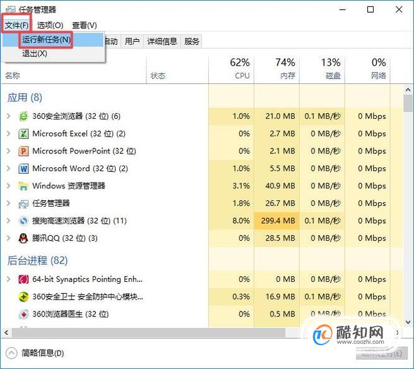The width and height of the screenshot is (414, 369).
Task: Click the 腾讯QQ penguin icon
Action: 23,238
